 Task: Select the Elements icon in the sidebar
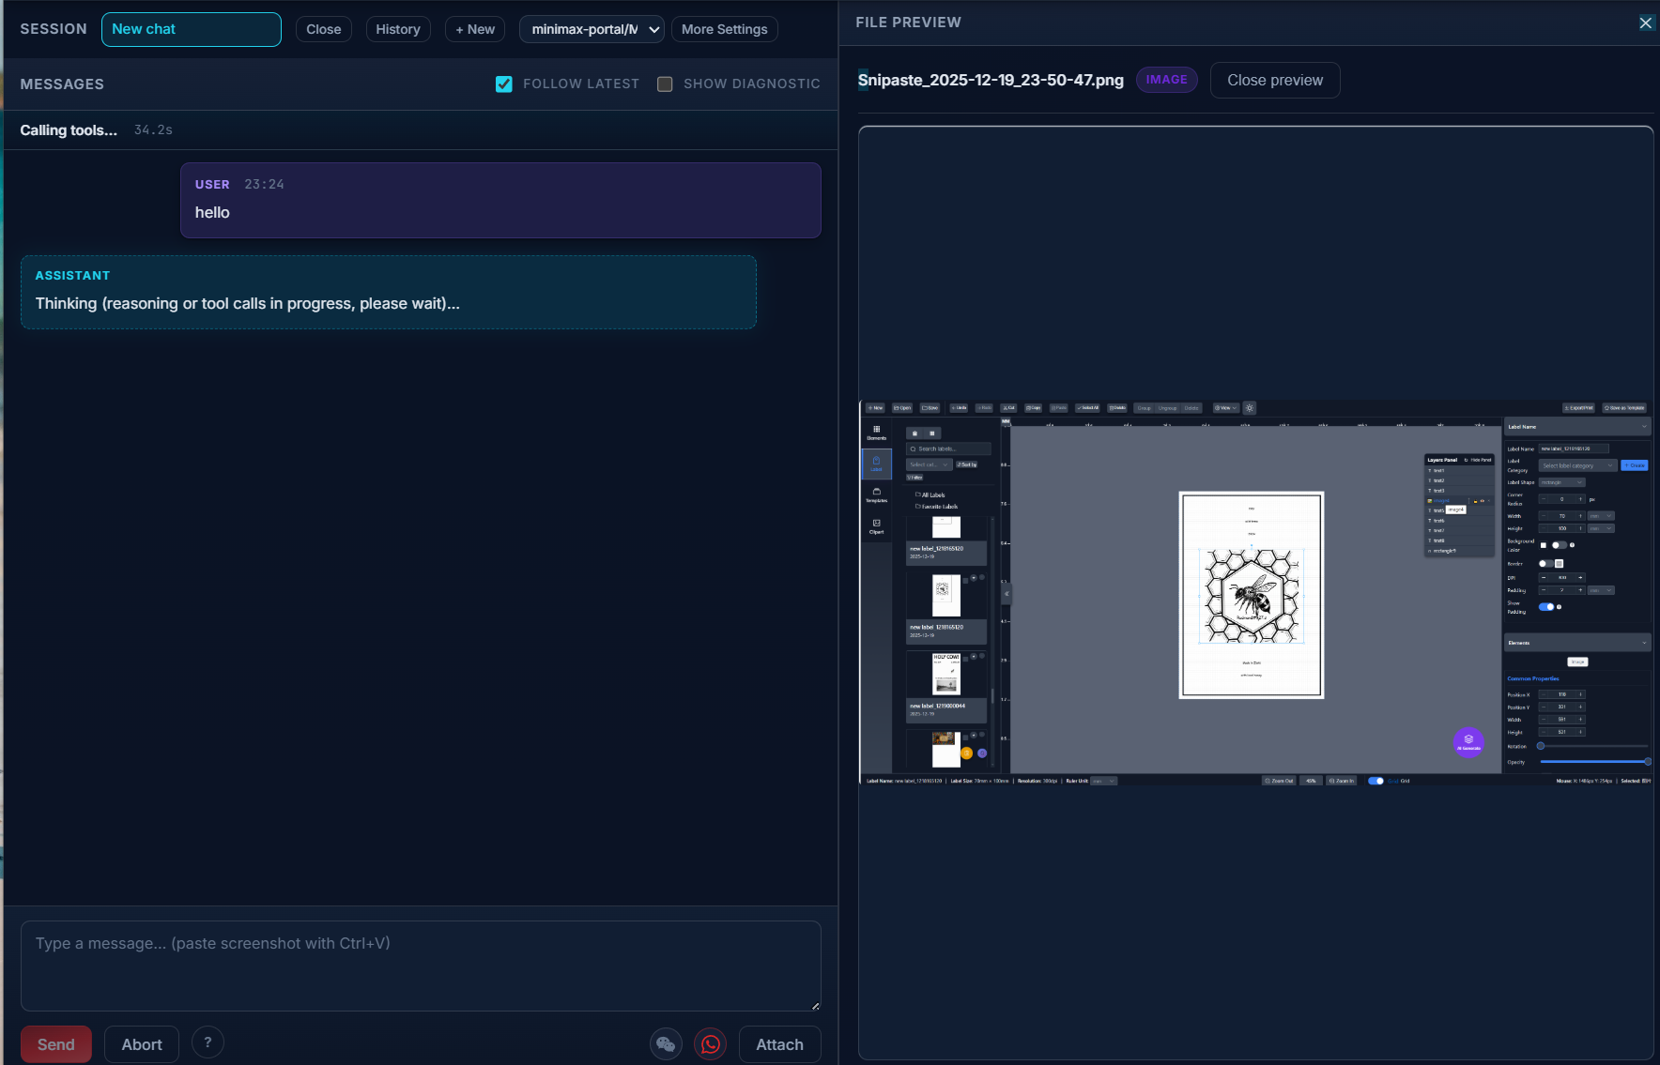click(x=877, y=433)
